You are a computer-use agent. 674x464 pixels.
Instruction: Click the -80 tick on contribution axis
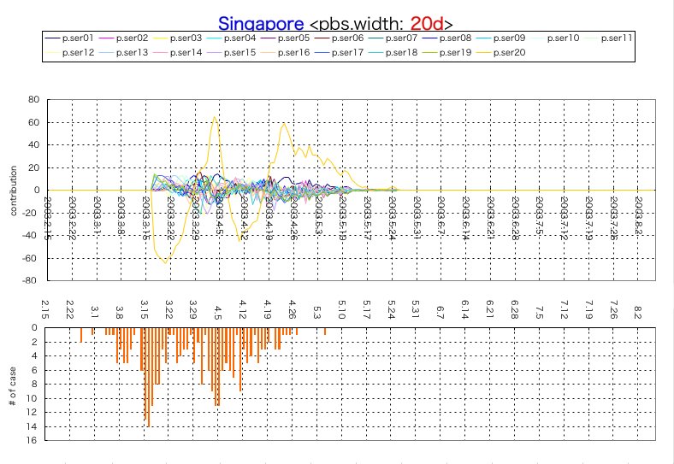coord(32,280)
